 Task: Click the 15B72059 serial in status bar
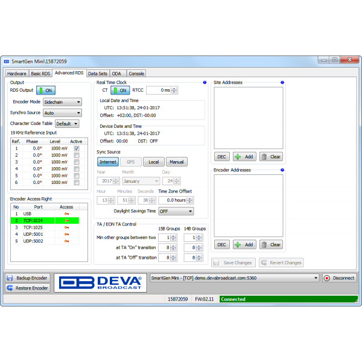tap(178, 299)
